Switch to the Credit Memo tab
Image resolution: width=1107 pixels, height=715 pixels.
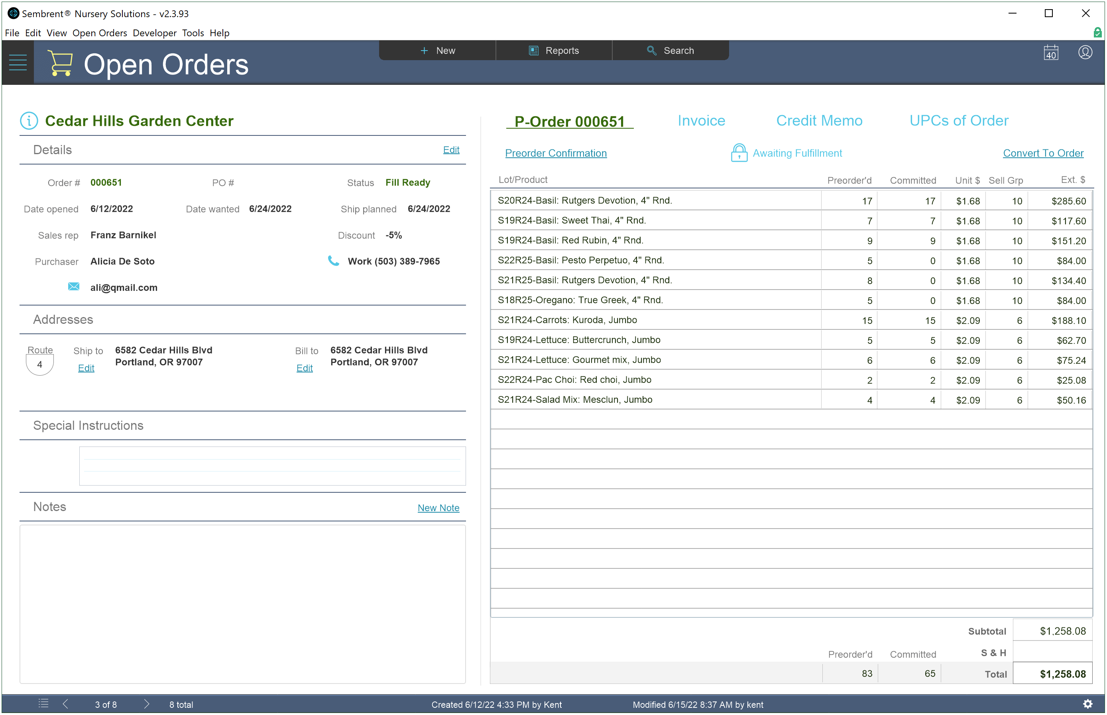pos(819,121)
